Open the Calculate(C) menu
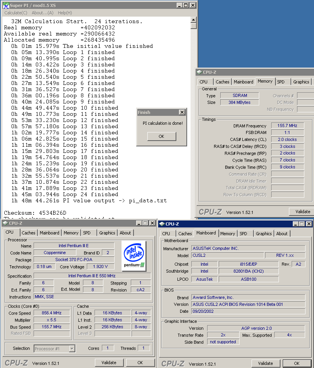This screenshot has width=314, height=368. [15, 13]
